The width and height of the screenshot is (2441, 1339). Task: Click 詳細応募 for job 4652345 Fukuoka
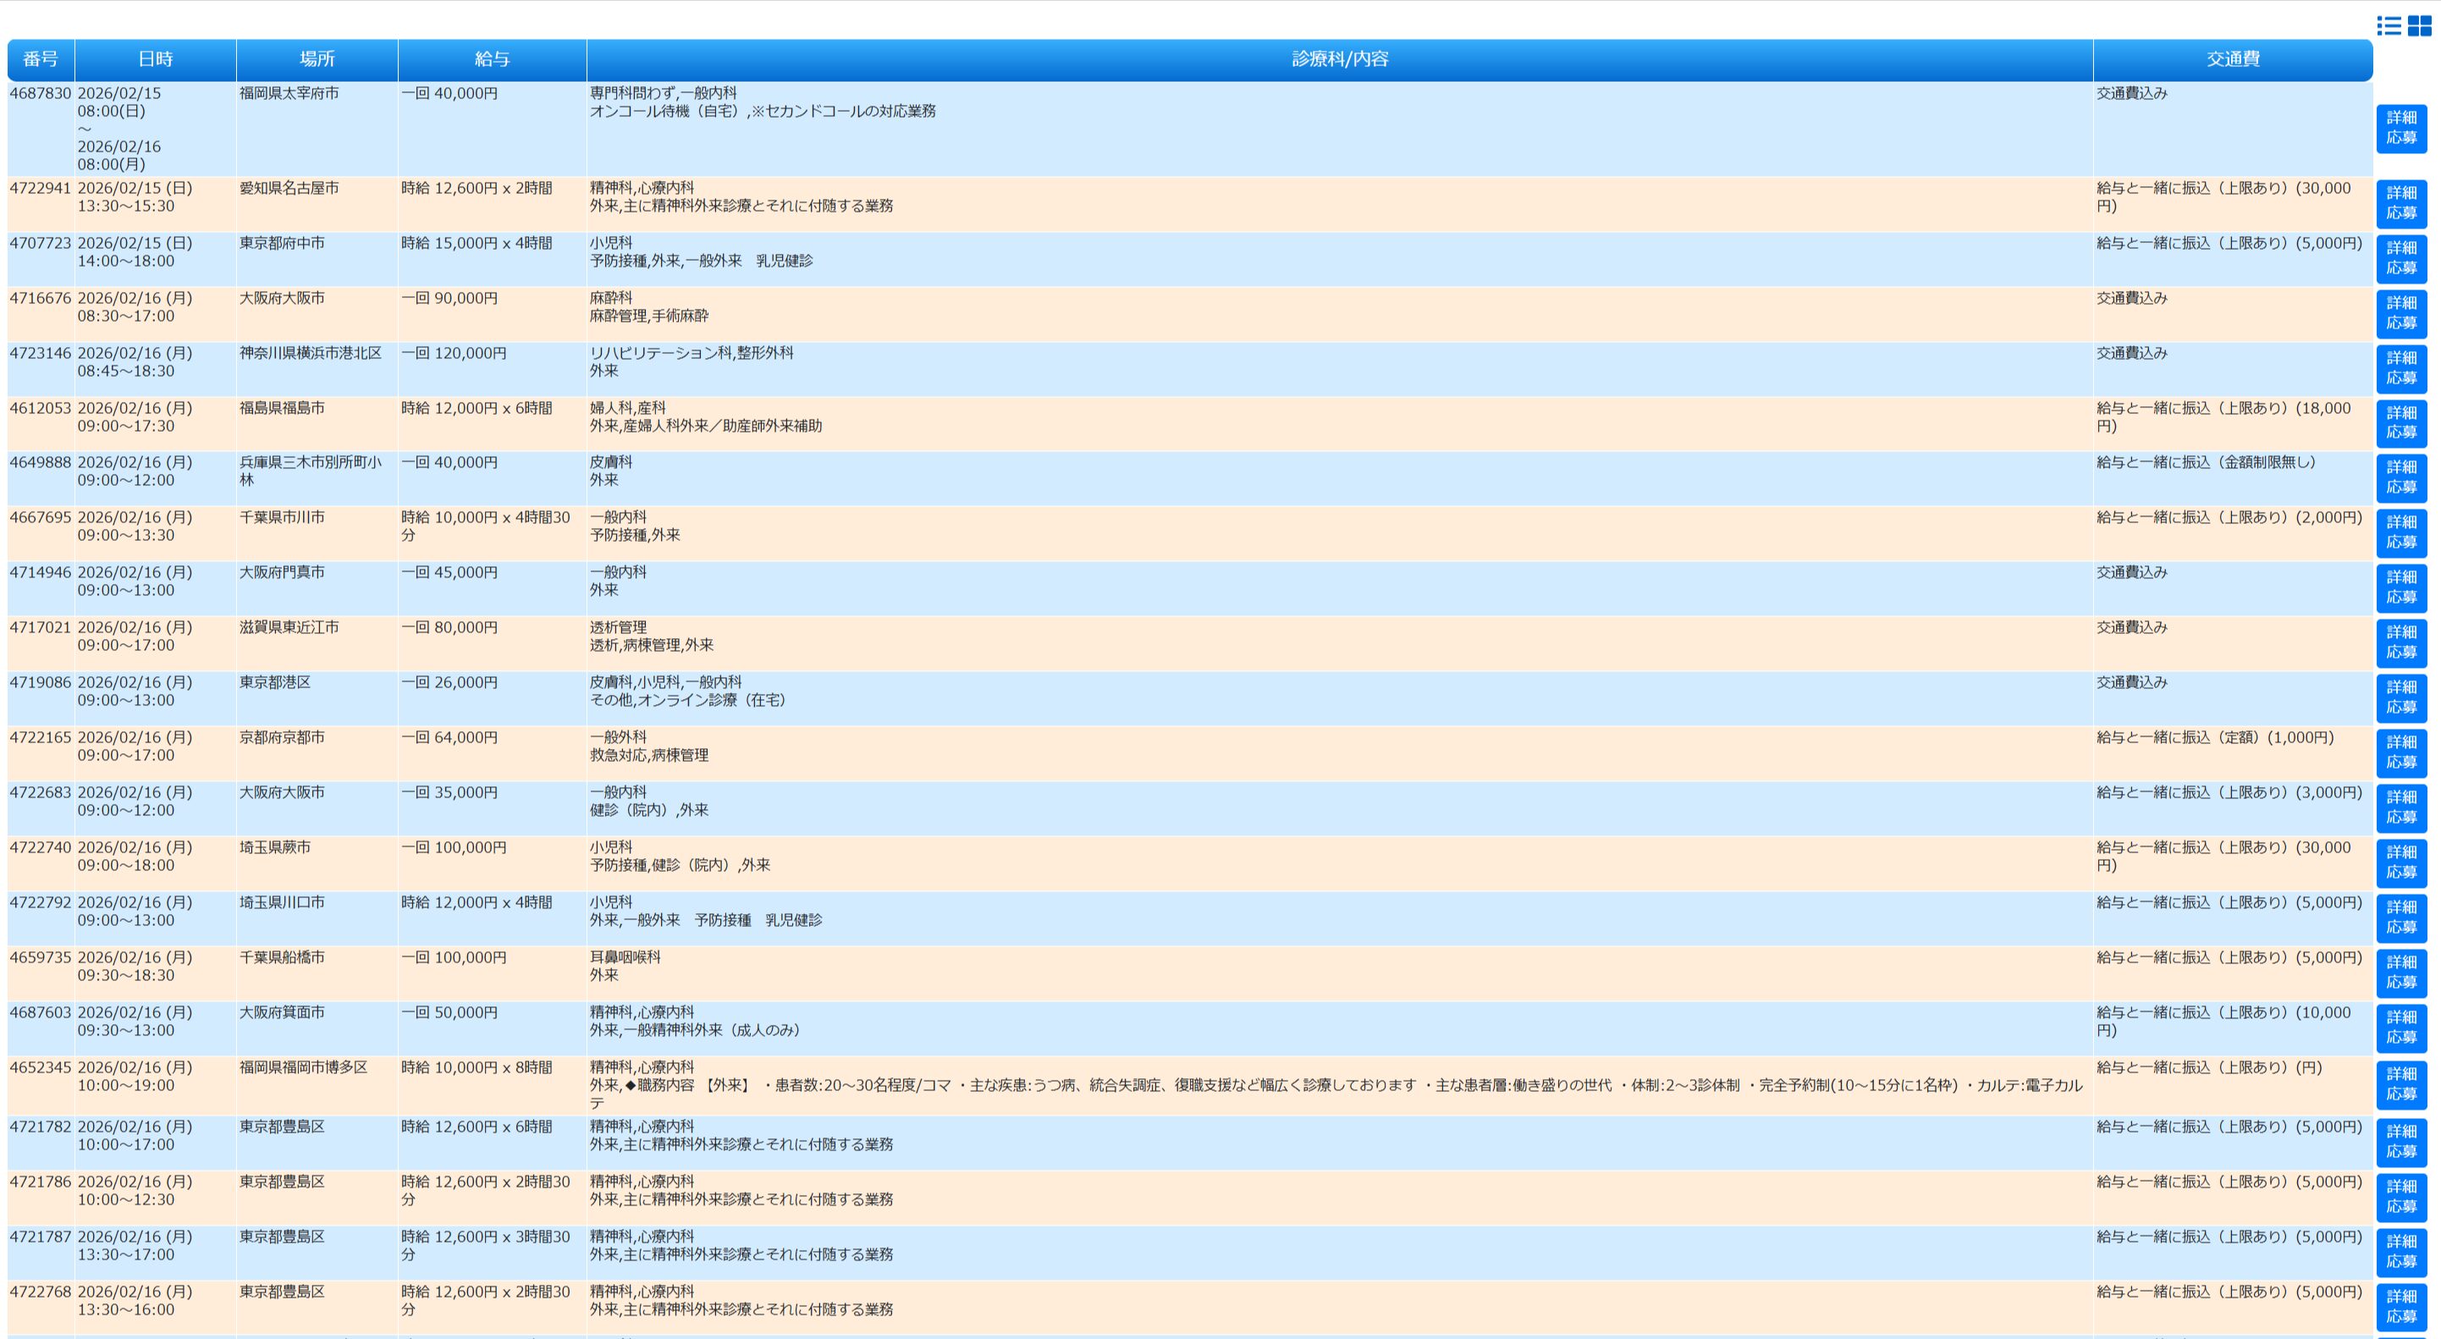point(2400,1084)
